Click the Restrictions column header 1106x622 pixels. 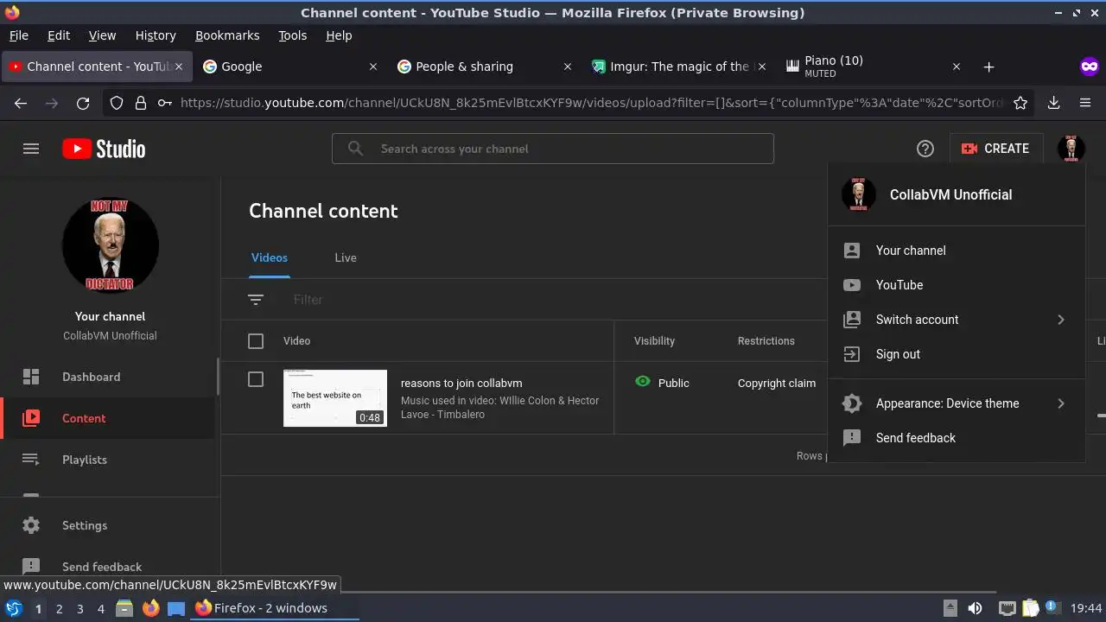point(766,341)
